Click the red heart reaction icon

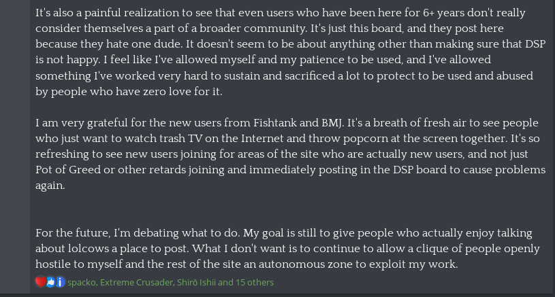point(40,282)
